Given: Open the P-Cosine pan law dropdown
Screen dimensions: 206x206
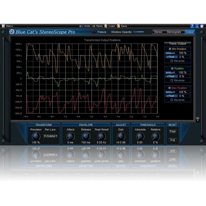Looking at the screenshot, I should click(x=50, y=136).
